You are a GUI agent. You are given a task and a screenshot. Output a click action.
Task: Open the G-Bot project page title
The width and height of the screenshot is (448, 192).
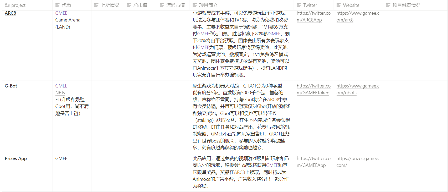click(x=11, y=86)
